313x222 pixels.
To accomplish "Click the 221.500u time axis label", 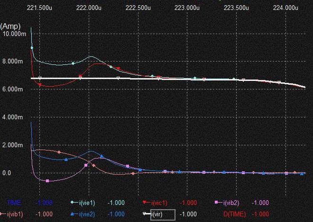I will pos(39,8).
